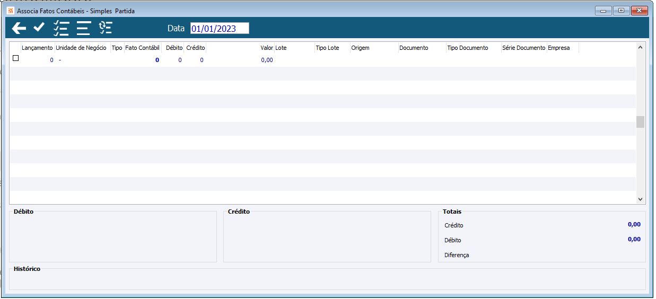
Task: Maximize the Associa Fatos Contábeis window
Action: click(x=620, y=11)
